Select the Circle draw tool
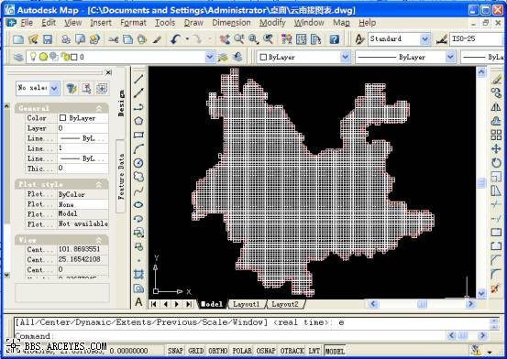 pos(138,163)
